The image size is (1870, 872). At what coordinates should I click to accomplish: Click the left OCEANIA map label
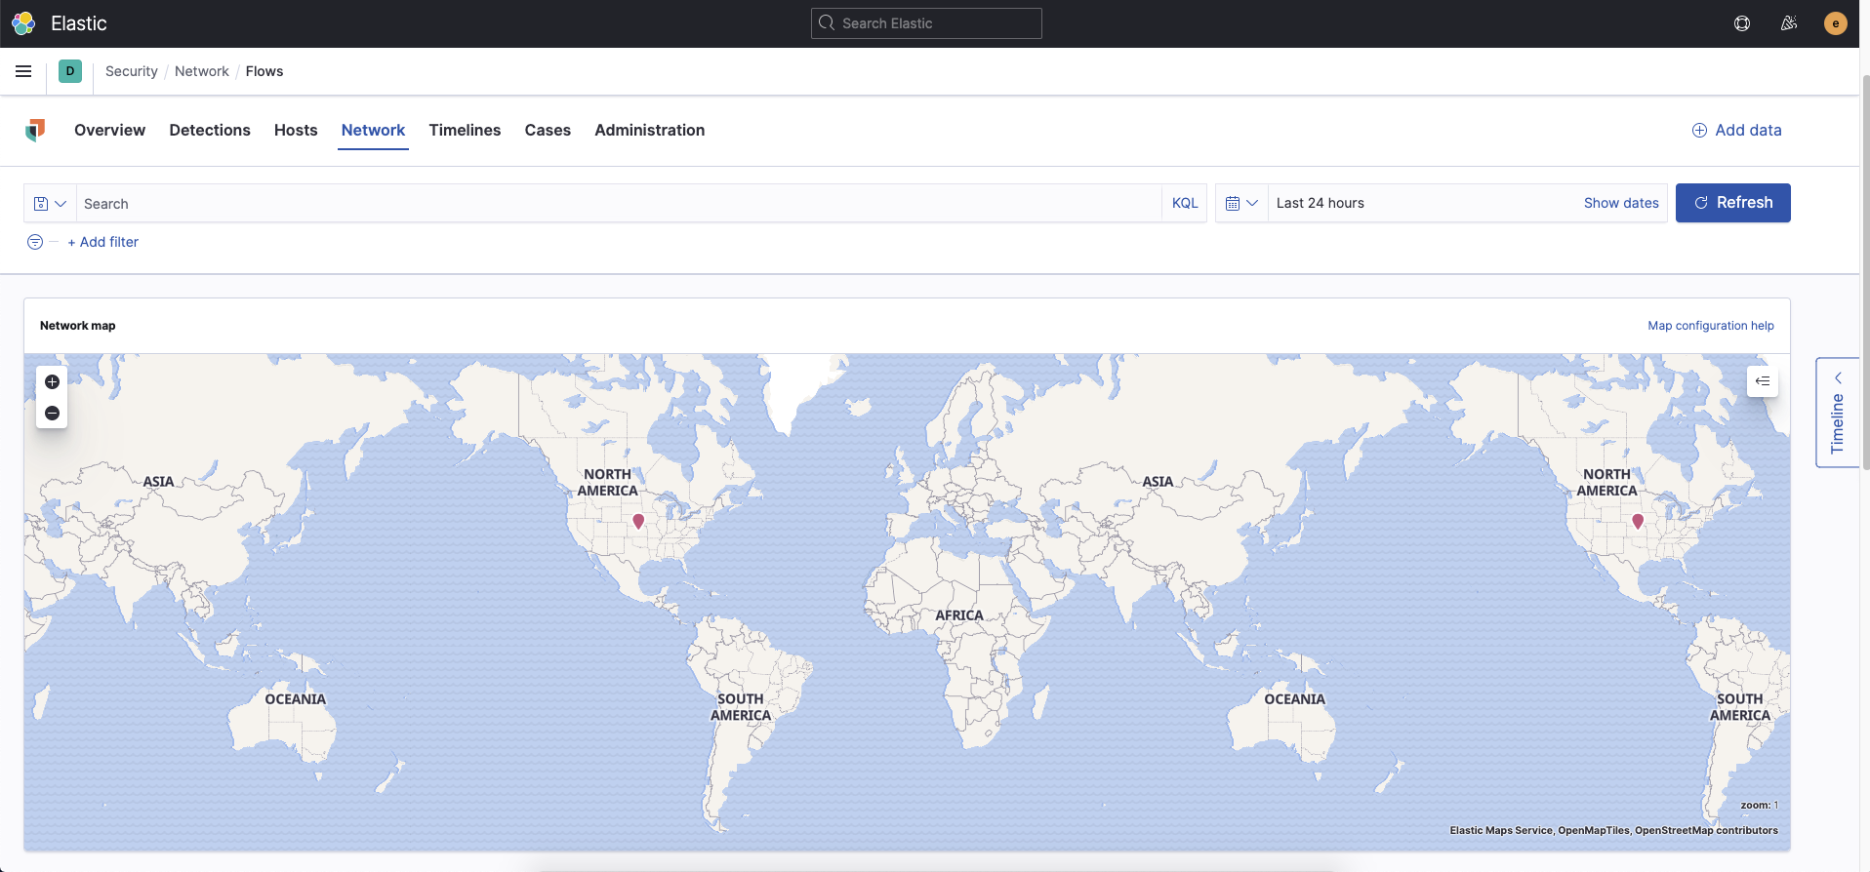296,699
